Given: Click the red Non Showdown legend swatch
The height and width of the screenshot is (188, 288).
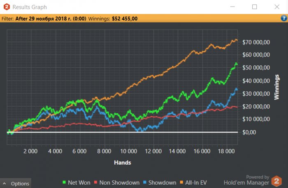Looking at the screenshot, I should (x=95, y=182).
